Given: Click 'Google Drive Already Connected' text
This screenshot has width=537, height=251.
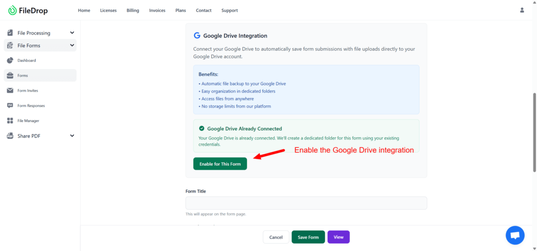Looking at the screenshot, I should pos(244,129).
